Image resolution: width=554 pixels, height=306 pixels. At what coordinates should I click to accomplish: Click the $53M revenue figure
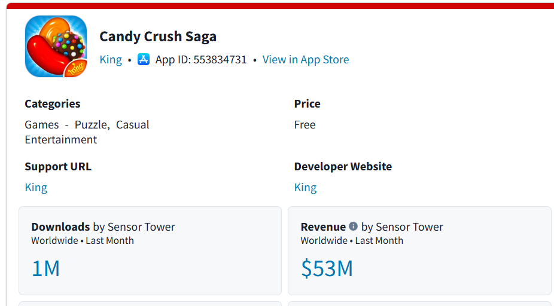pos(327,269)
